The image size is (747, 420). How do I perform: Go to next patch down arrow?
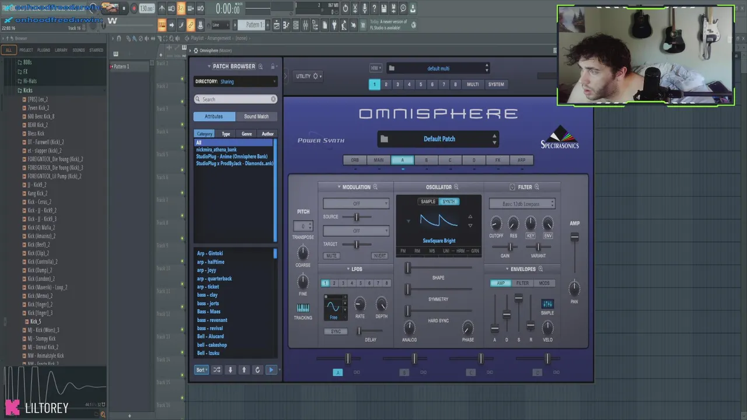(230, 370)
